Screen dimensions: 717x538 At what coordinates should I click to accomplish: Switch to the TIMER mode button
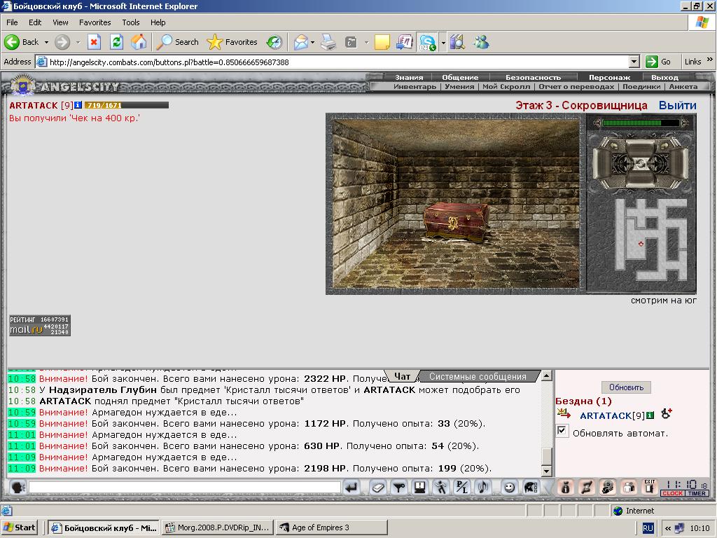point(697,493)
